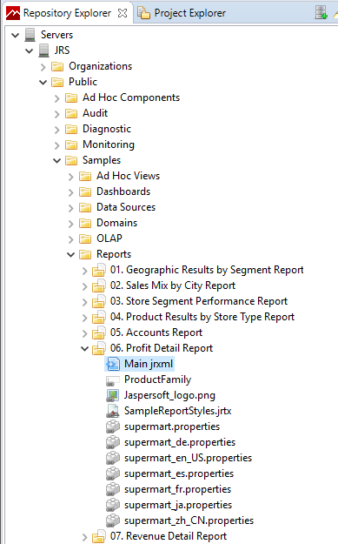Switch to the Project Explorer tab

tap(182, 13)
